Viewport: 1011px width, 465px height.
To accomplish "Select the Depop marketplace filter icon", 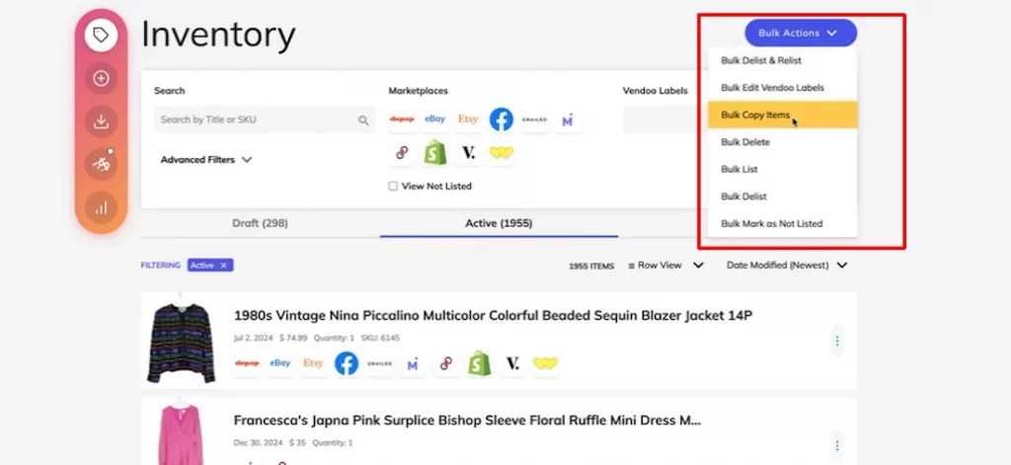I will [402, 119].
